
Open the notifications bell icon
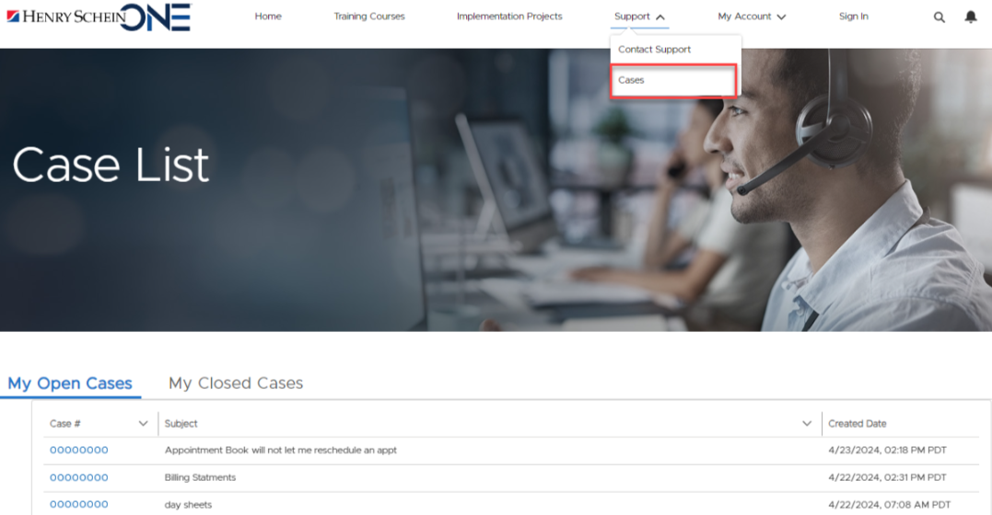click(x=970, y=17)
